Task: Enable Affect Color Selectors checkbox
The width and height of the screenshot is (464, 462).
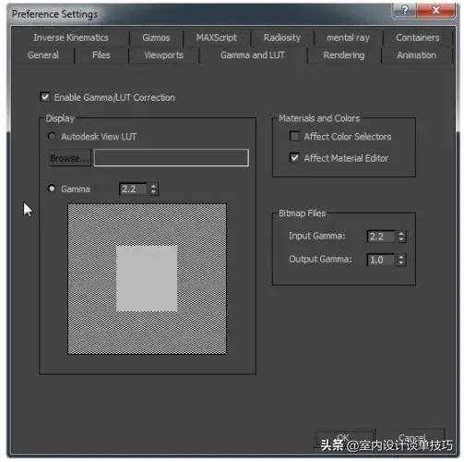Action: point(294,136)
